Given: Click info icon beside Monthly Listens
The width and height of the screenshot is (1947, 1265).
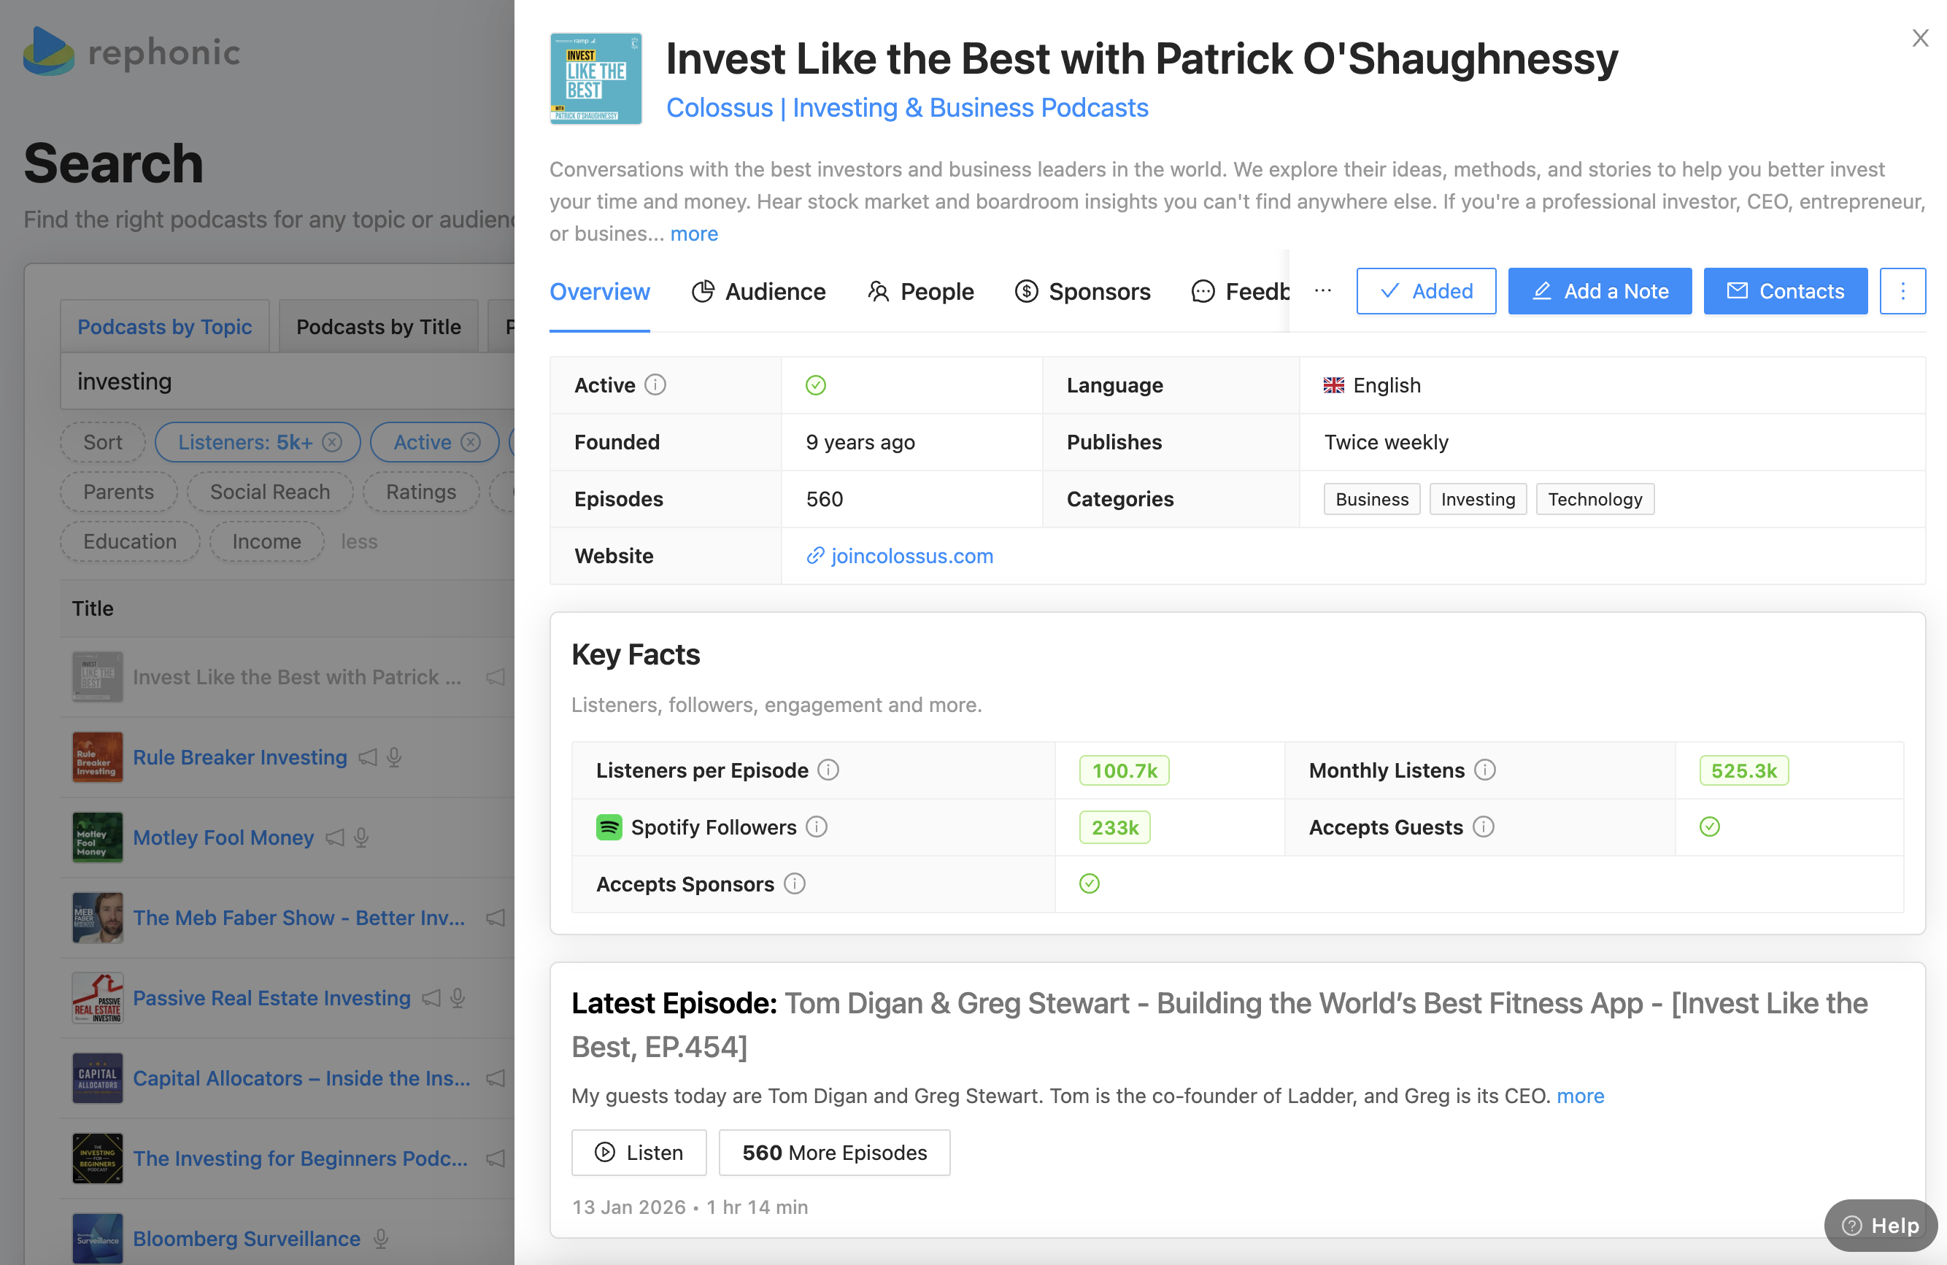Looking at the screenshot, I should [1485, 770].
